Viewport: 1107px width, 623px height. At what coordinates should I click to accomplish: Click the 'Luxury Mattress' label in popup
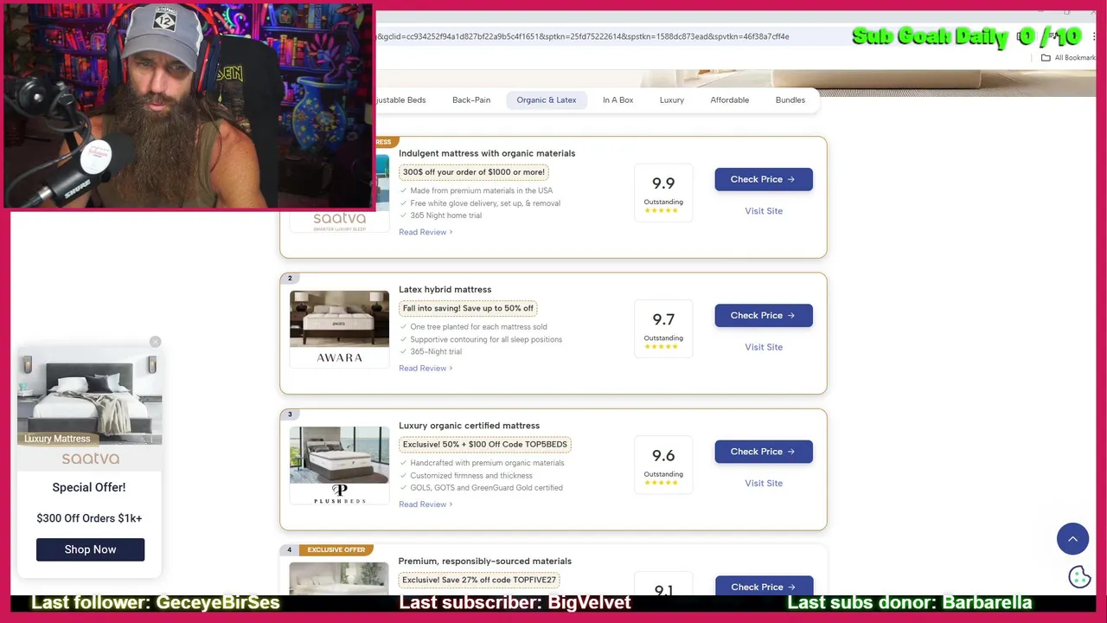57,439
